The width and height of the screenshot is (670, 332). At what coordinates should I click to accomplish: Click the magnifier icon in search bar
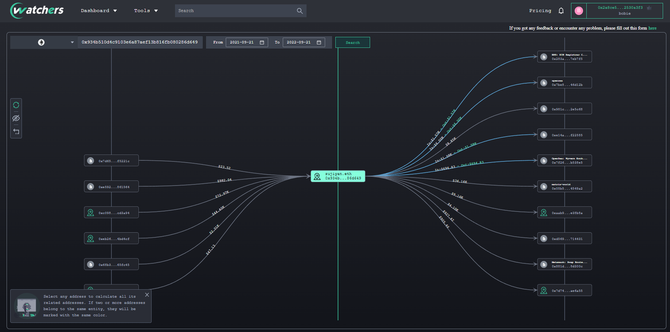[299, 10]
